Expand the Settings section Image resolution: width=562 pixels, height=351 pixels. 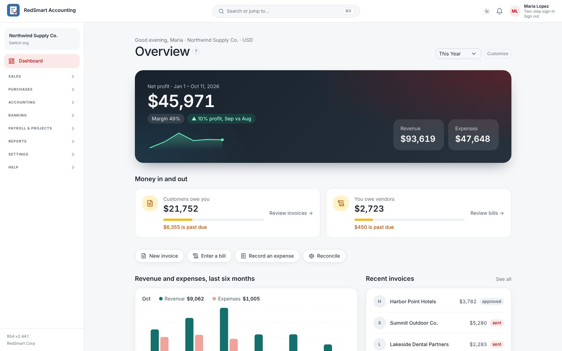click(x=42, y=154)
